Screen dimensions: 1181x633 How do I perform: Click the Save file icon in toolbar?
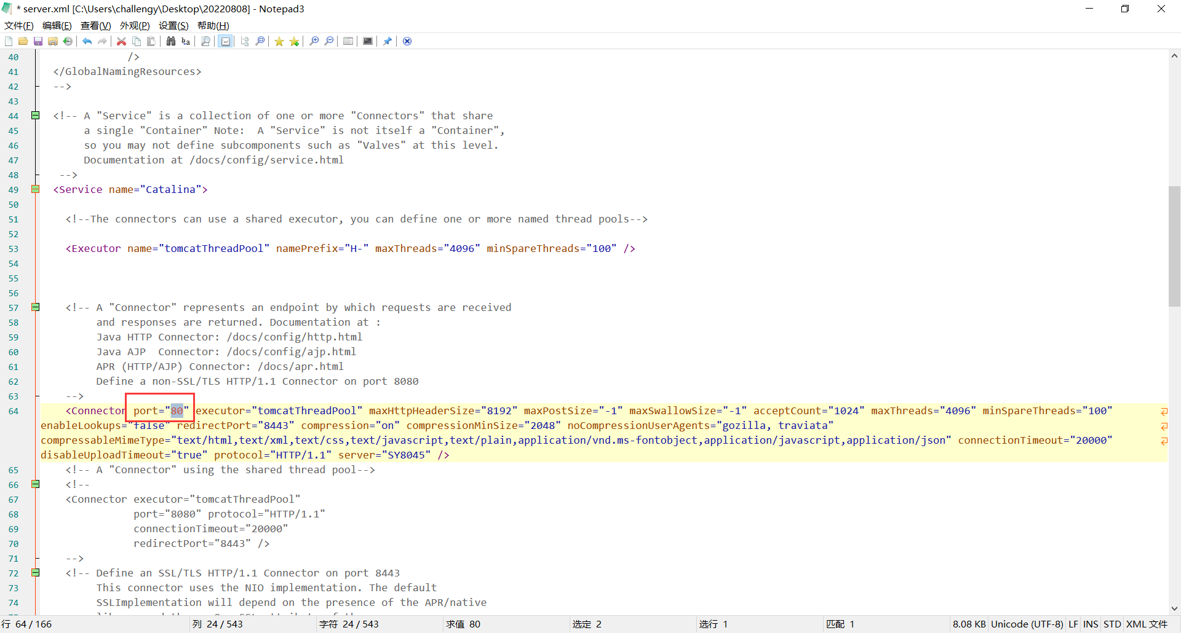click(x=38, y=41)
